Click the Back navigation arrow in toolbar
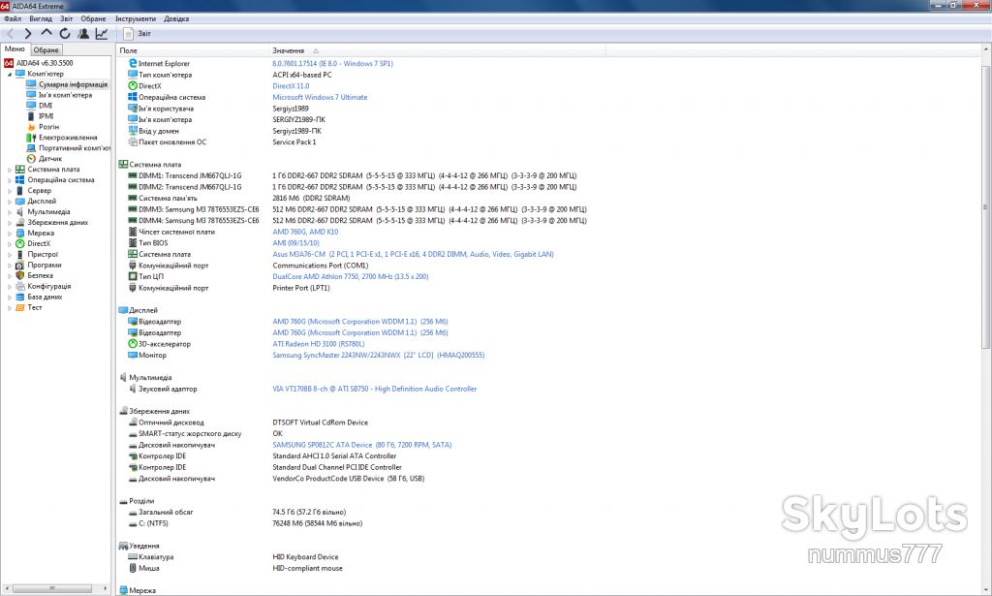 click(10, 34)
